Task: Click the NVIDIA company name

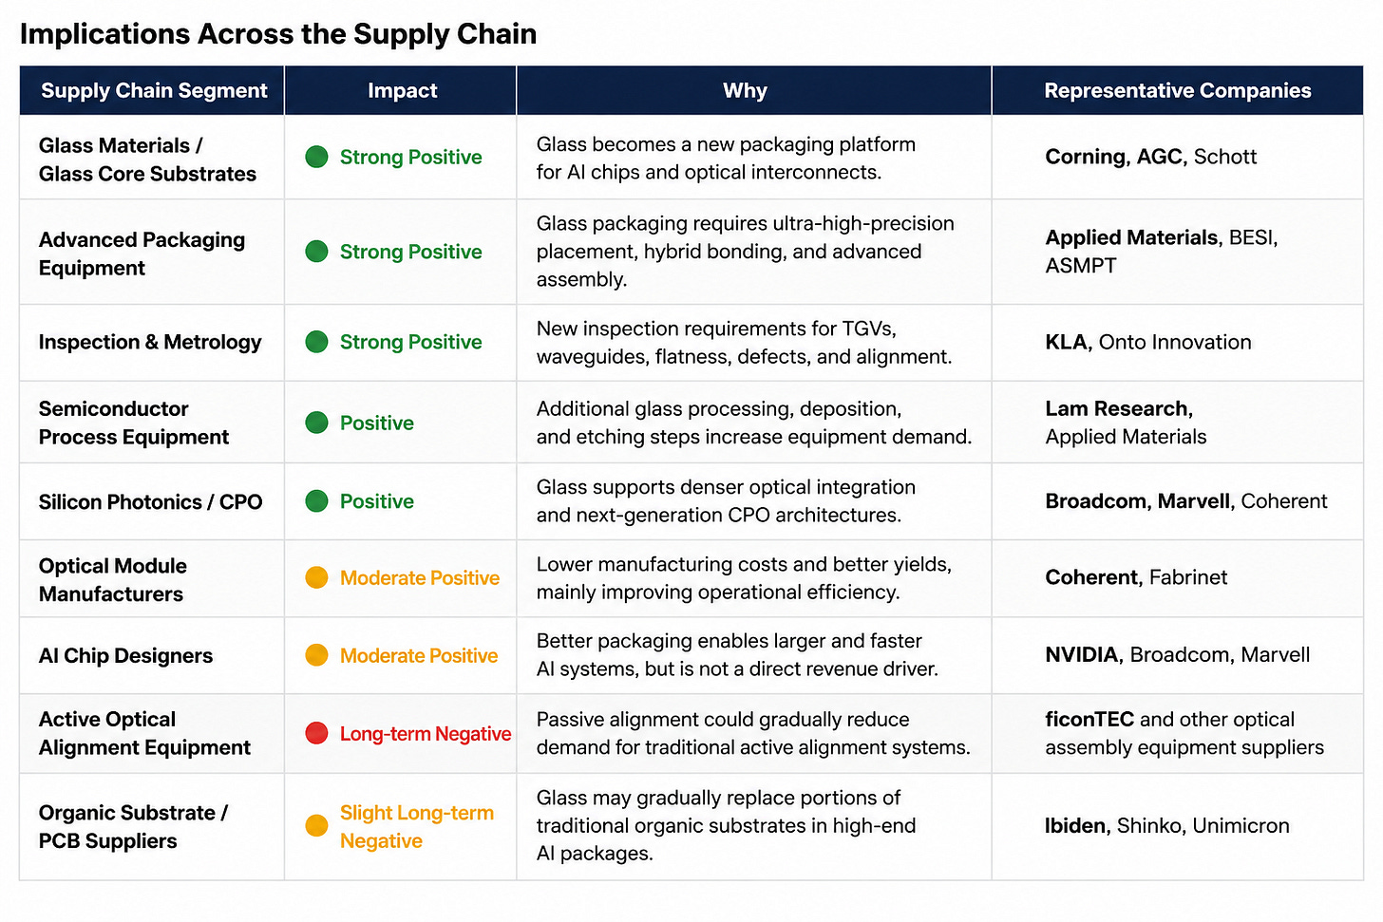Action: [x=1082, y=654]
